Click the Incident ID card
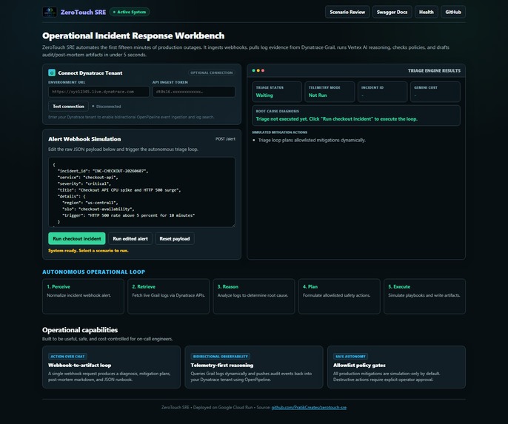The width and height of the screenshot is (508, 424). pyautogui.click(x=383, y=92)
